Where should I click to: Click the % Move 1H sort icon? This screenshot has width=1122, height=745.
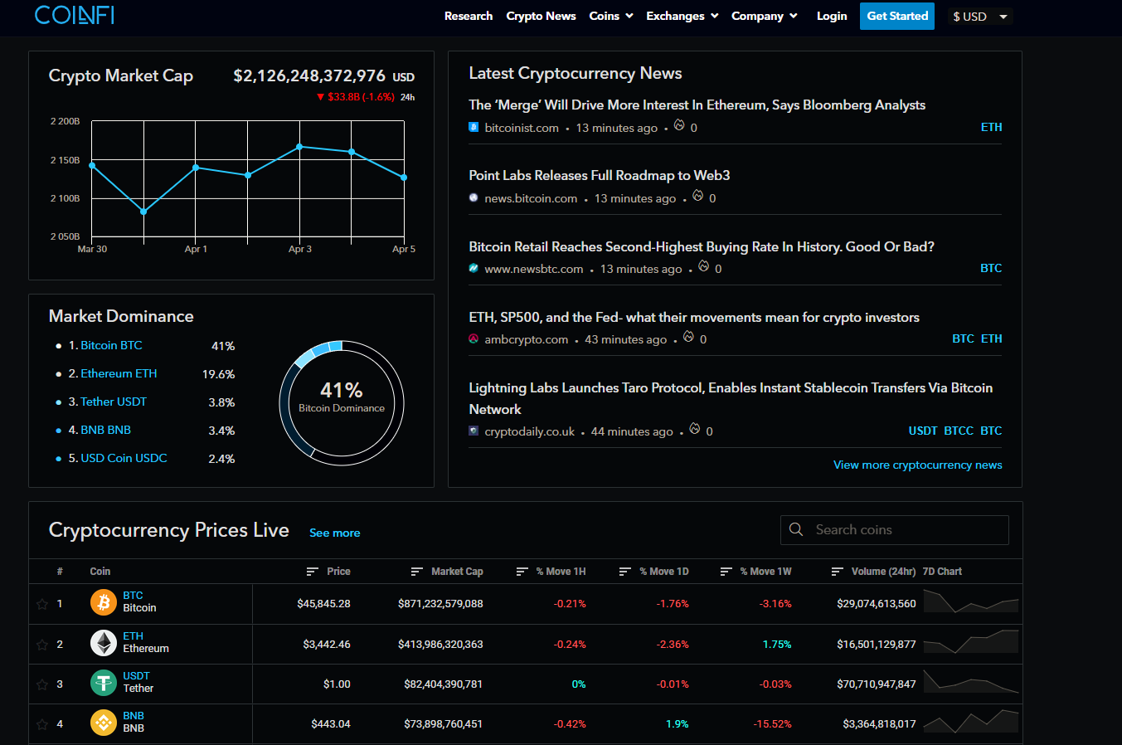[522, 572]
